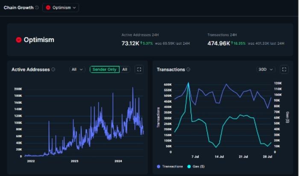Viewport: 299px width, 176px height.
Task: Click the 2022 x-axis label
Action: click(31, 161)
